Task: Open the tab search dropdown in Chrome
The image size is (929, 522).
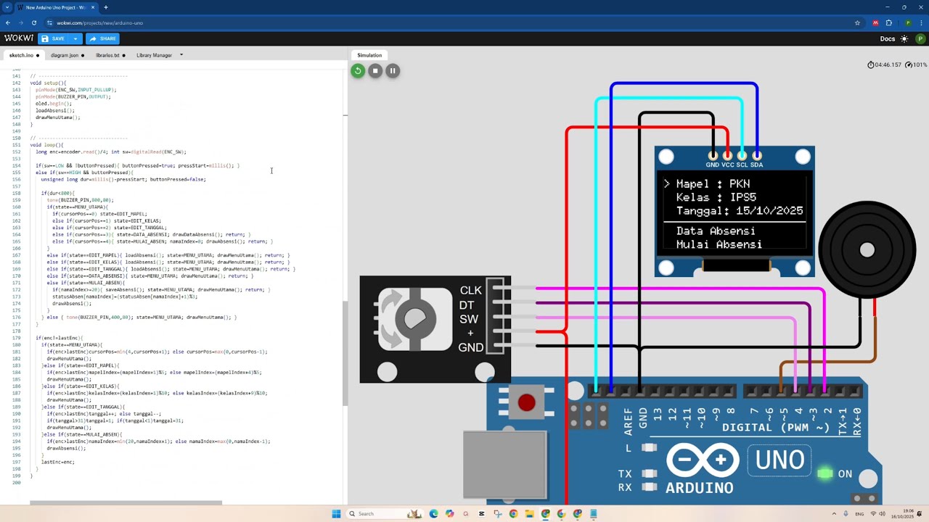Action: pyautogui.click(x=7, y=7)
